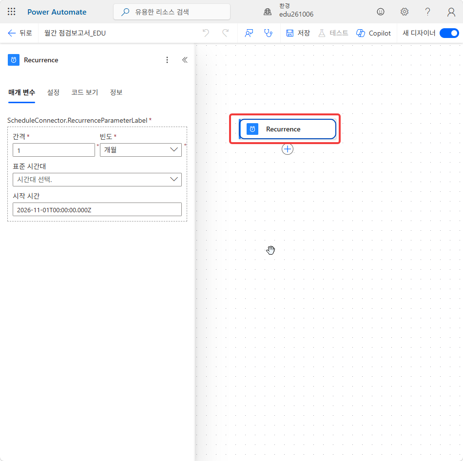
Task: Select the Recurrence trigger card on canvas
Action: pos(288,129)
